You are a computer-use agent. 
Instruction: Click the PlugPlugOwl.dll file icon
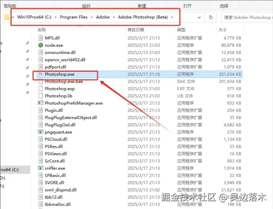[x=41, y=125]
